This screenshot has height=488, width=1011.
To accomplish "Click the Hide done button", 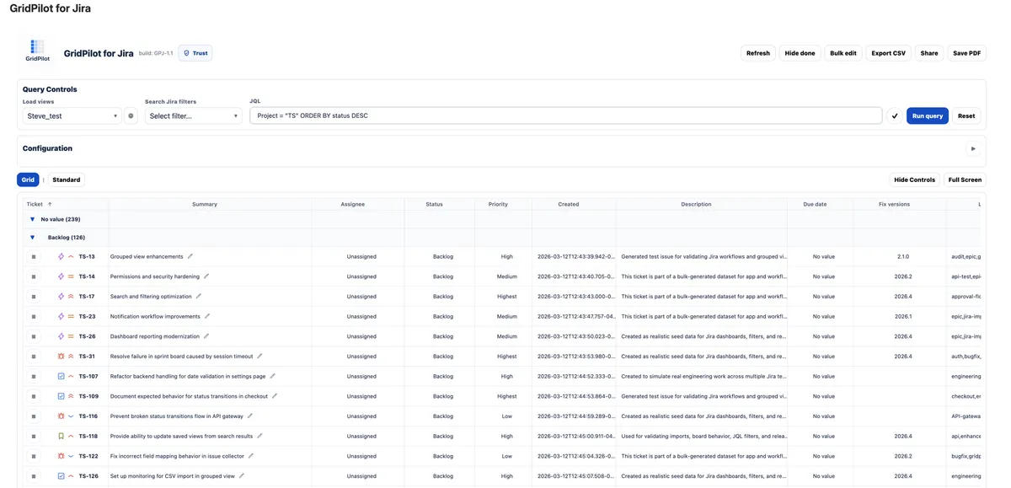I will pyautogui.click(x=800, y=53).
